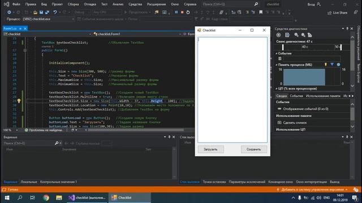Open the Файл menu
The image size is (362, 203).
click(x=16, y=4)
